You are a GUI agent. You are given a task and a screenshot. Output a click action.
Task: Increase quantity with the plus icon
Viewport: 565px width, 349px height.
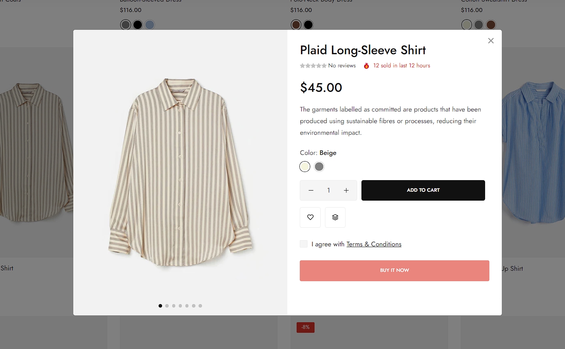pos(346,190)
